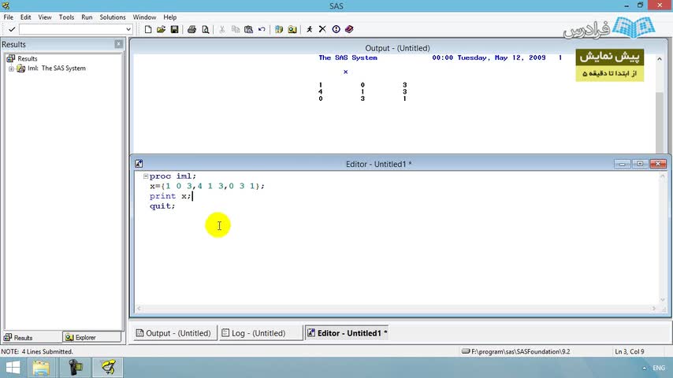Undo the last edit with Undo icon
Image resolution: width=673 pixels, height=378 pixels.
click(262, 29)
